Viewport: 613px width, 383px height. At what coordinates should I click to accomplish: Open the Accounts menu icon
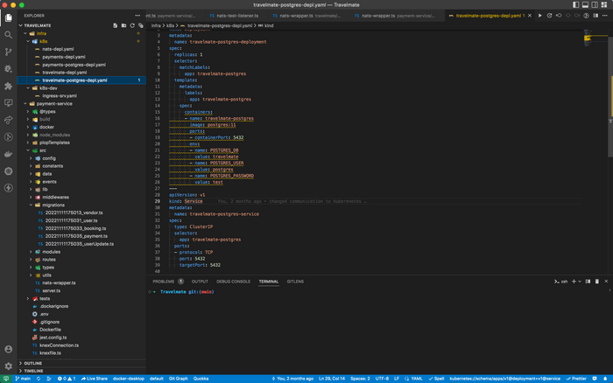[8, 349]
